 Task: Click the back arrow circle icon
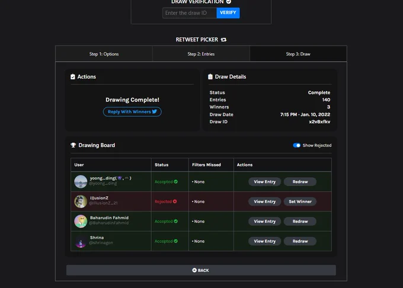tap(194, 270)
